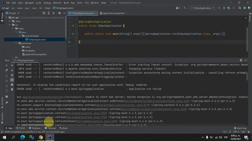
Task: Jump down the stack trace
Action: [x=12, y=70]
